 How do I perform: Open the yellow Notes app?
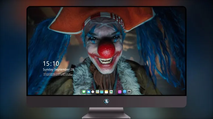pos(106,92)
